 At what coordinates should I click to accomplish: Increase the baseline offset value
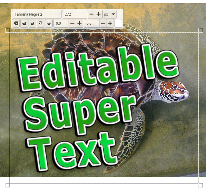tap(79, 23)
